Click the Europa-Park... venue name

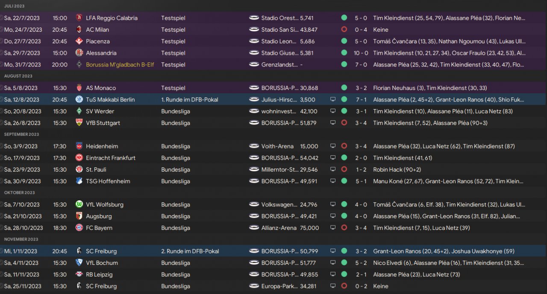point(280,286)
